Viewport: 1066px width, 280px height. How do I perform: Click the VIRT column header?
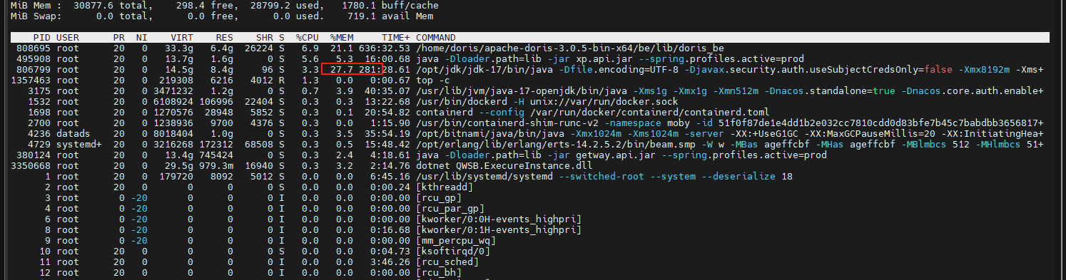pyautogui.click(x=182, y=37)
